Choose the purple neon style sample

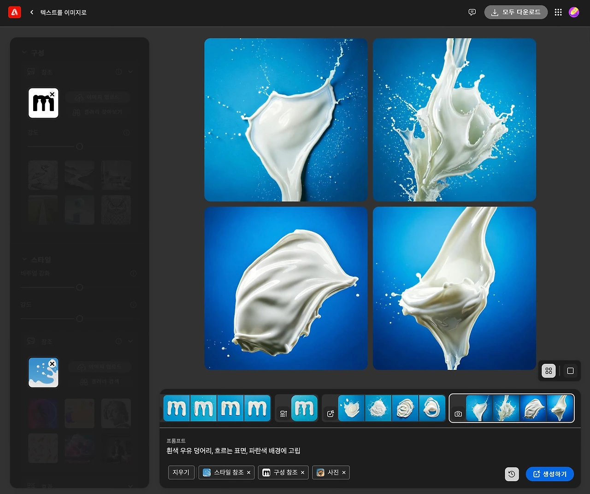click(x=43, y=413)
